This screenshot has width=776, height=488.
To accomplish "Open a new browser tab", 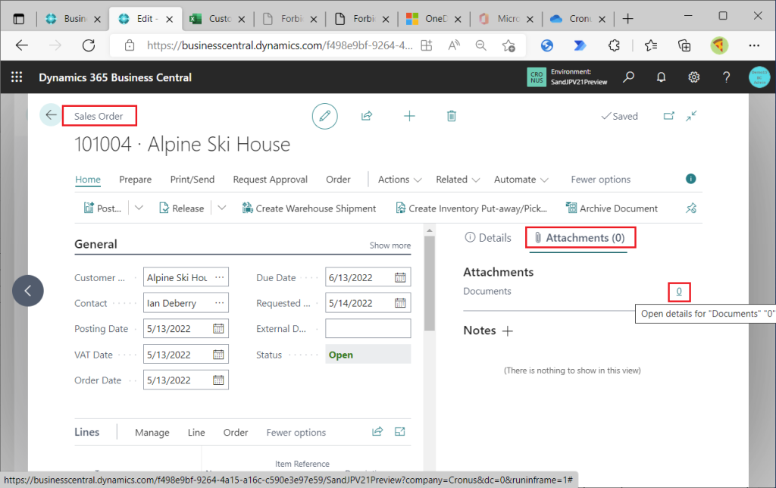I will pyautogui.click(x=627, y=19).
